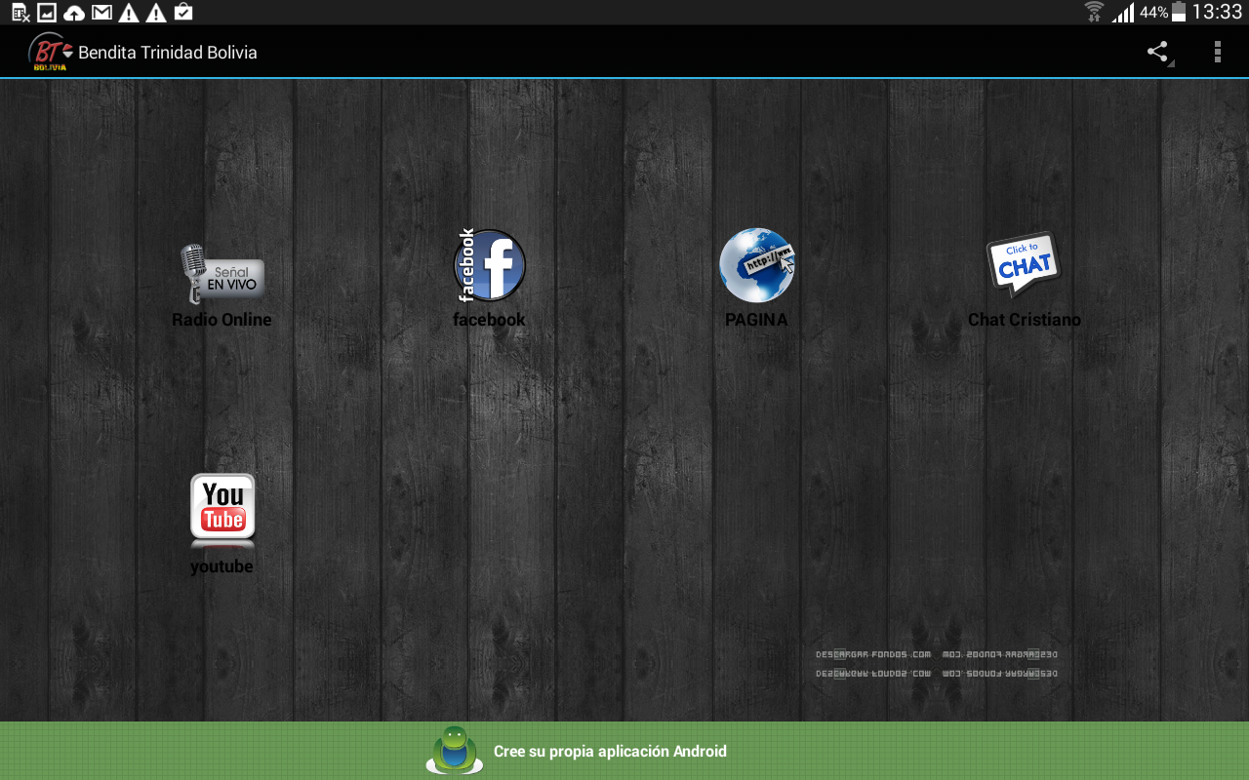Screen dimensions: 1249x780
Task: Launch the YouTube icon
Action: pyautogui.click(x=222, y=509)
